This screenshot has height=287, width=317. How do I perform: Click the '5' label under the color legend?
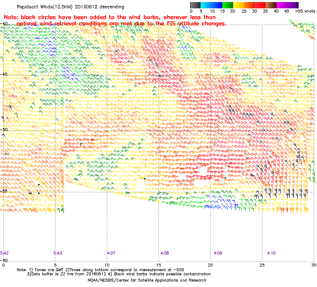pyautogui.click(x=201, y=11)
